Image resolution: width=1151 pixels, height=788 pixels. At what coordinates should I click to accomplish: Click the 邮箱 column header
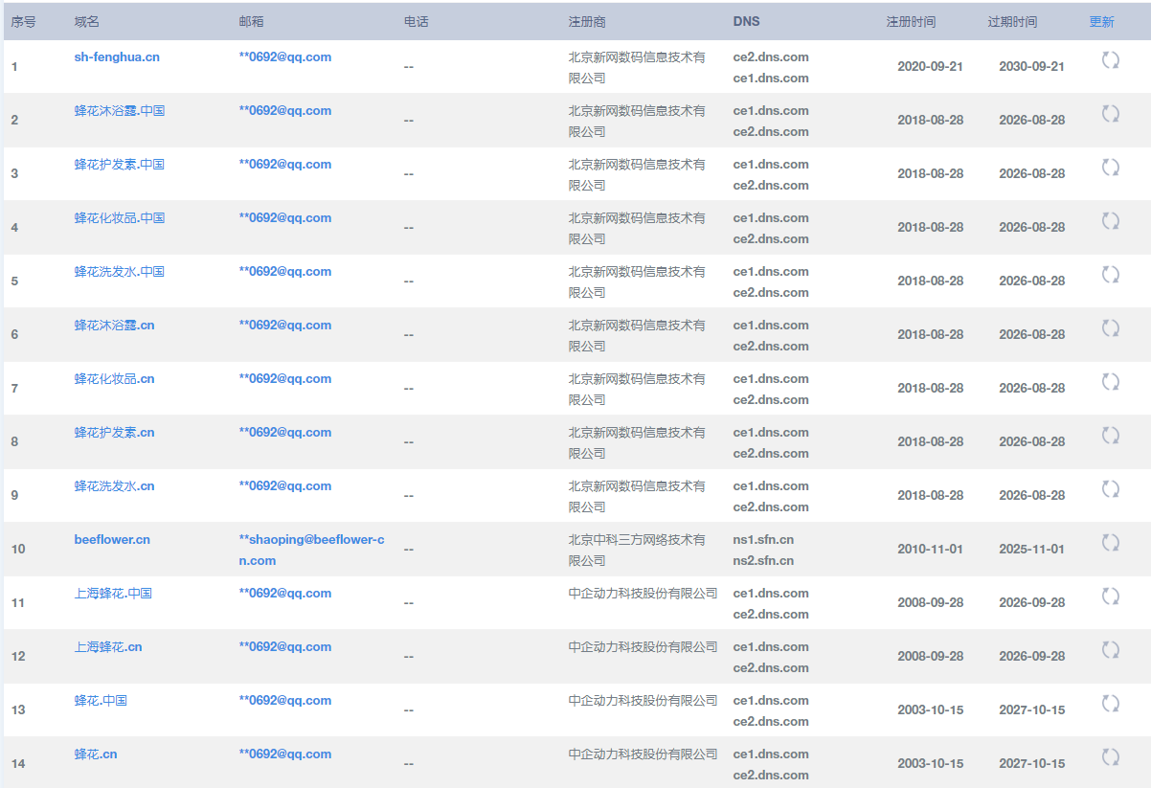[251, 21]
